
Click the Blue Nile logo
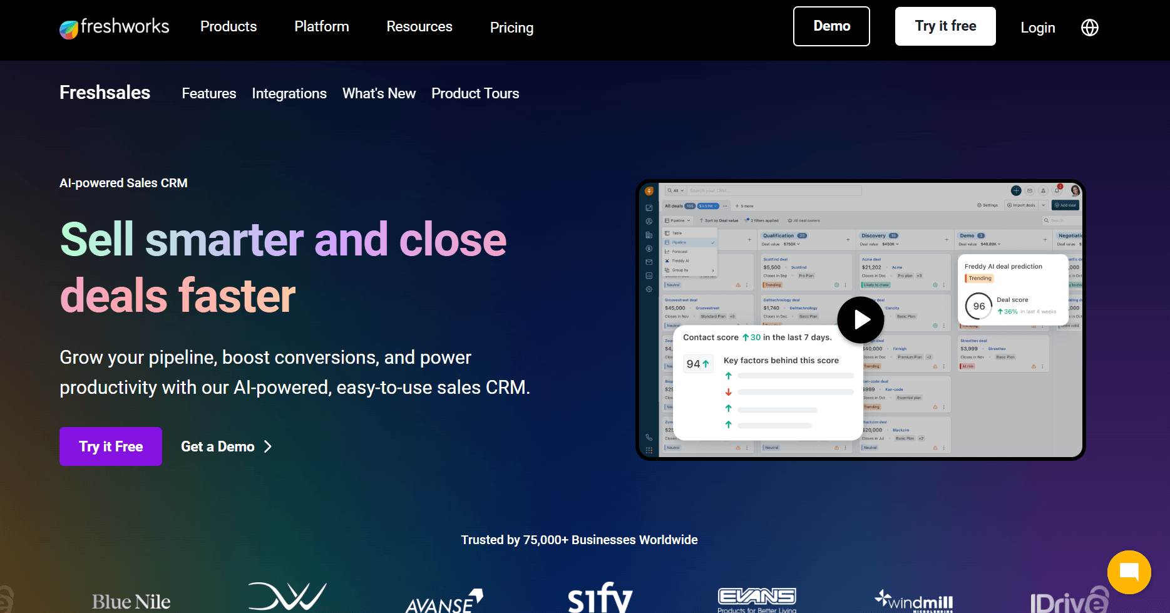(131, 602)
